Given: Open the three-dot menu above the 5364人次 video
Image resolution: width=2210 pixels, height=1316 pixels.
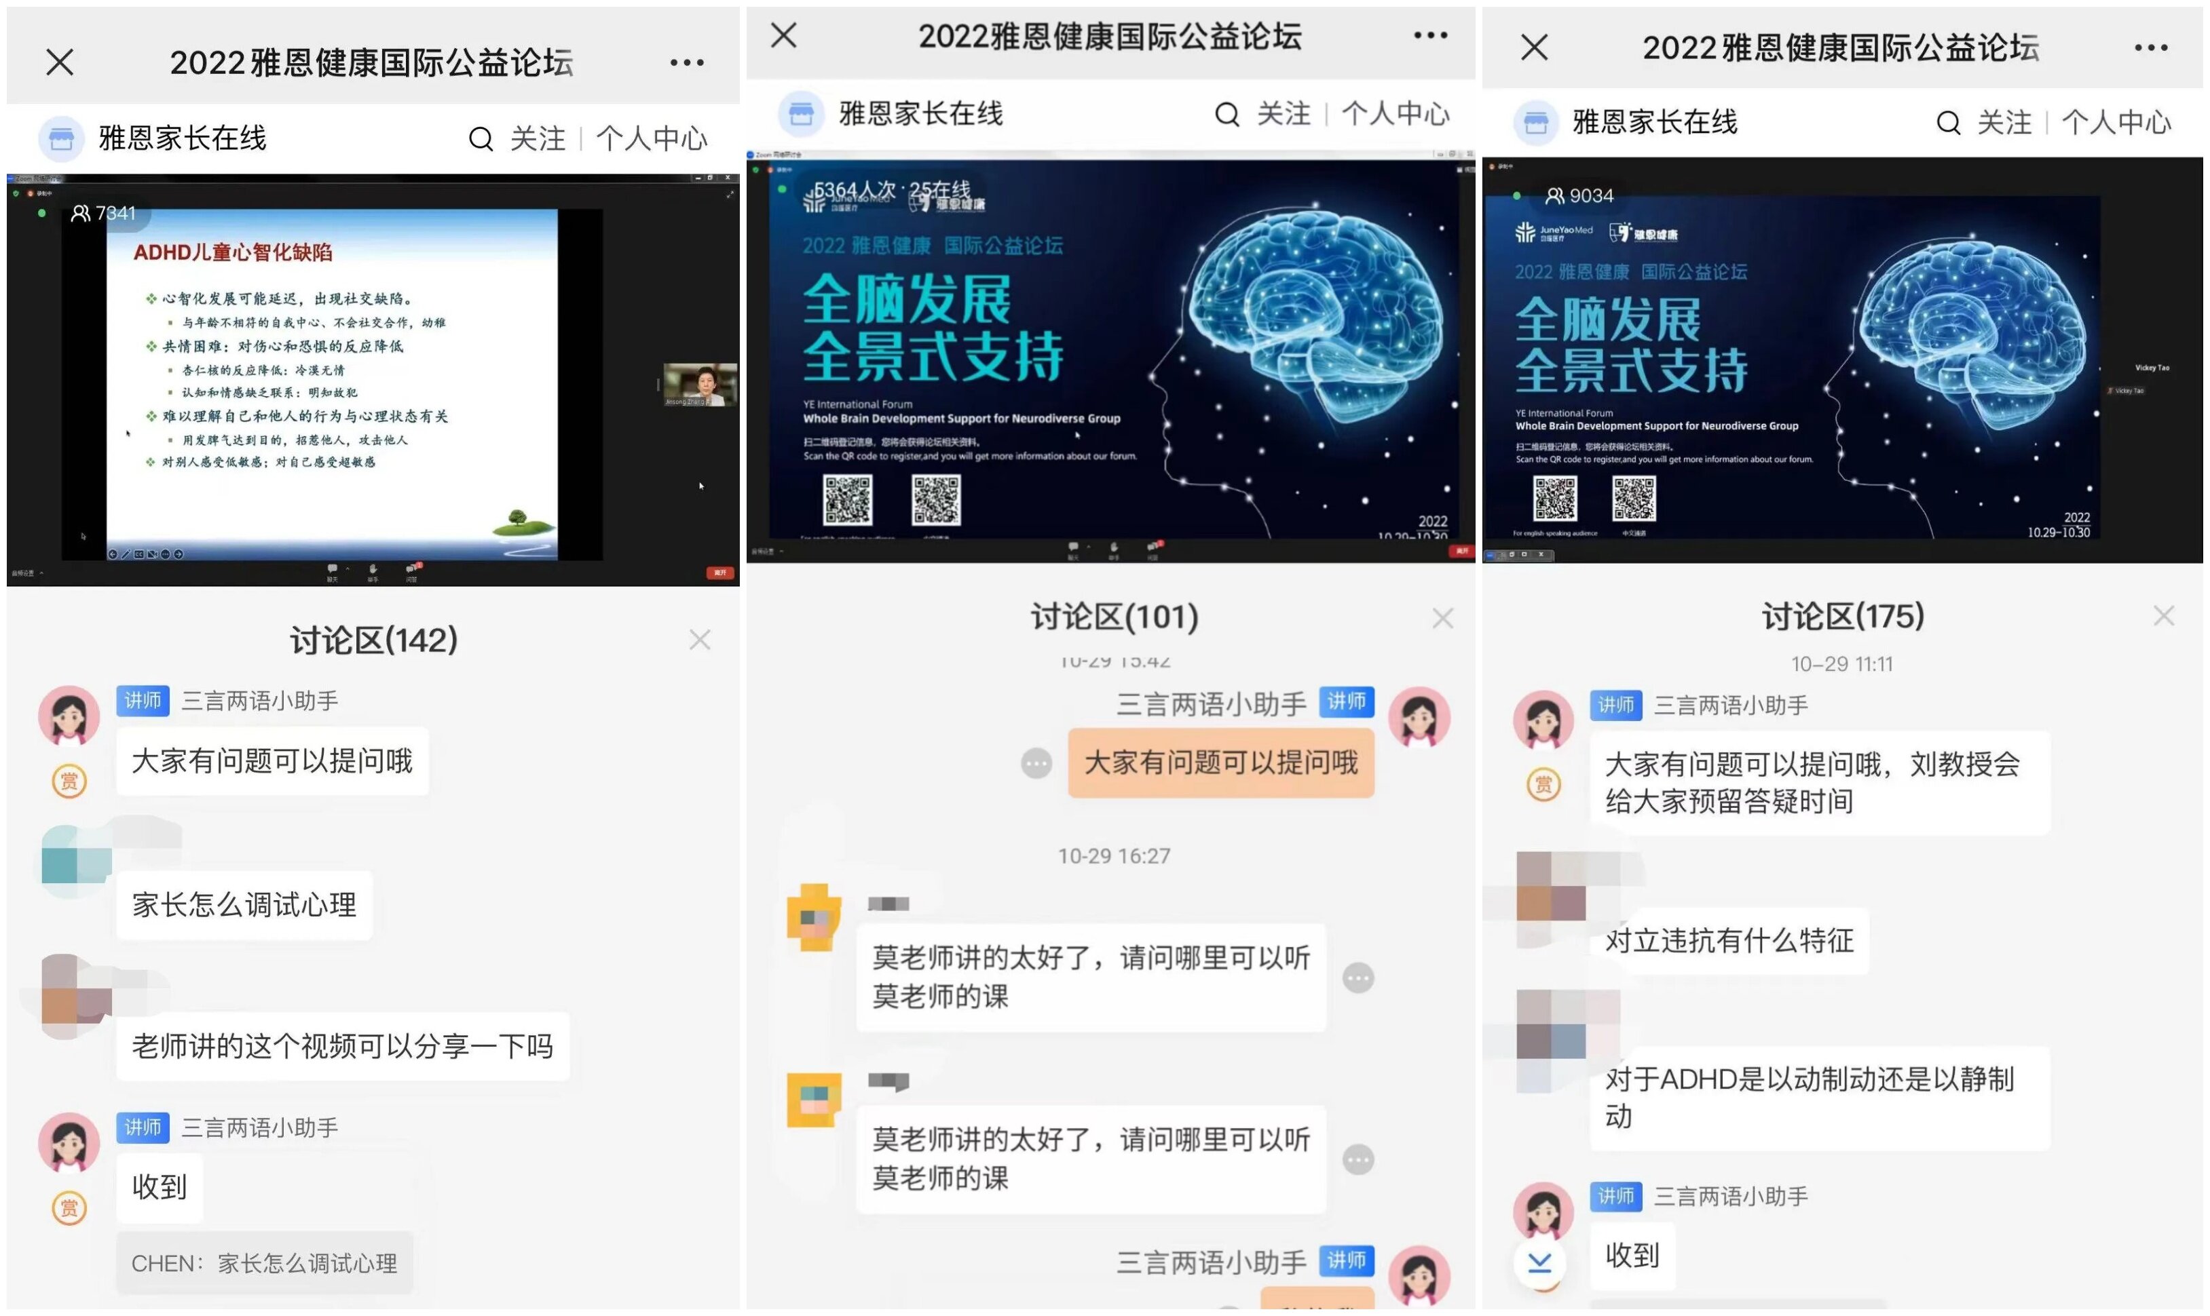Looking at the screenshot, I should pos(1430,35).
